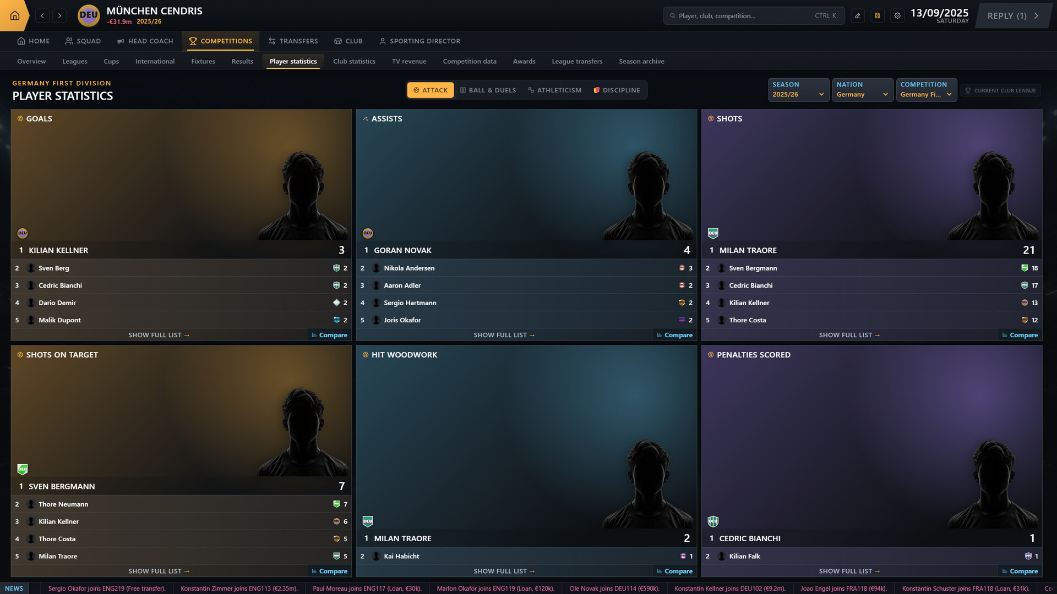The width and height of the screenshot is (1057, 594).
Task: Show full list of Penalties Scored
Action: 849,571
